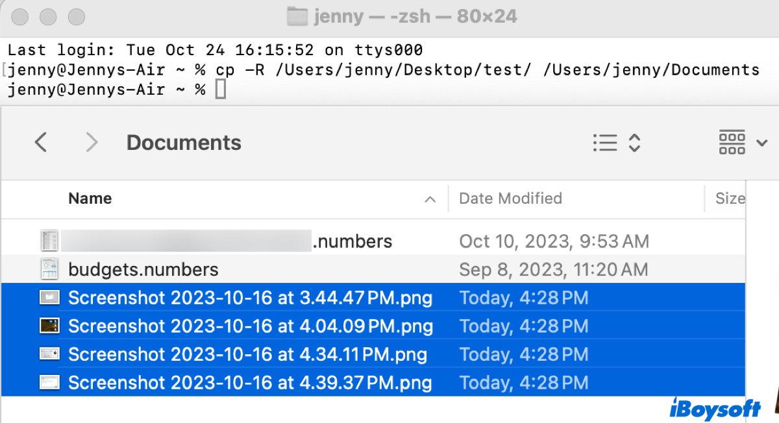Click the blurred .numbers file icon
779x423 pixels.
49,241
